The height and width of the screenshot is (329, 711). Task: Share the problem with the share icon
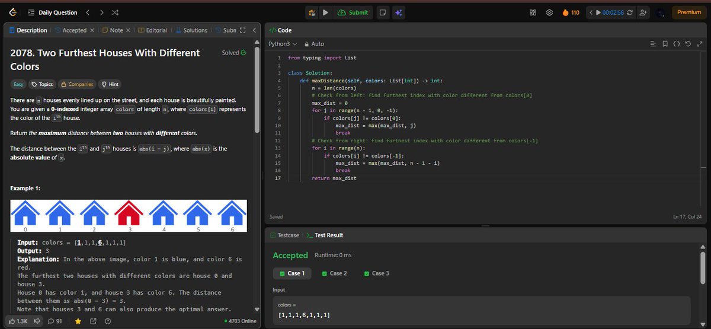93,321
